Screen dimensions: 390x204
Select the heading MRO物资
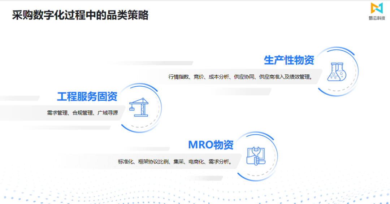point(211,145)
